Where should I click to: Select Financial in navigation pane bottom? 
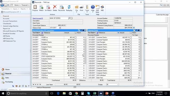pos(15,74)
